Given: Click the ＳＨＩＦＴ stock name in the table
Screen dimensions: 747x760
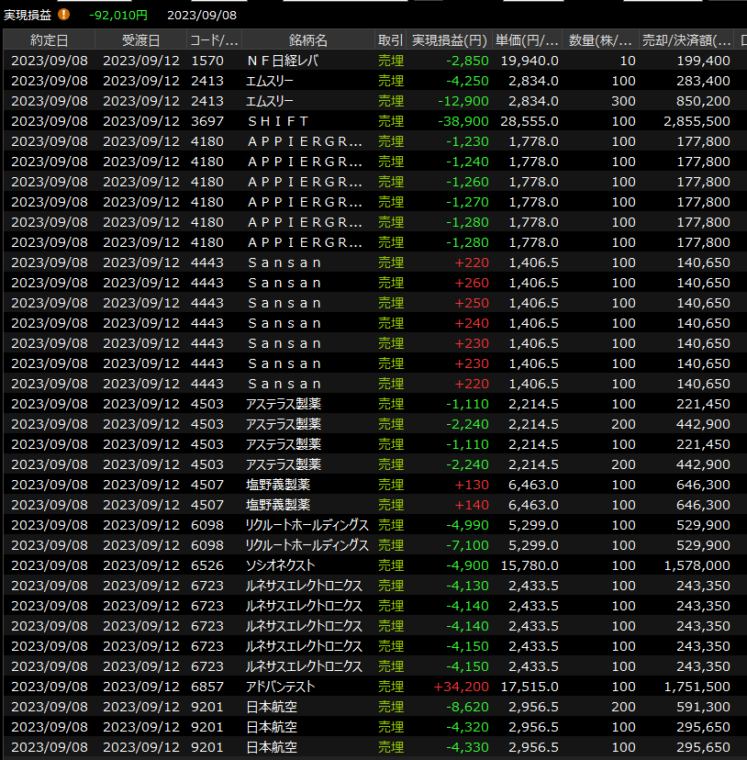Looking at the screenshot, I should click(x=278, y=121).
